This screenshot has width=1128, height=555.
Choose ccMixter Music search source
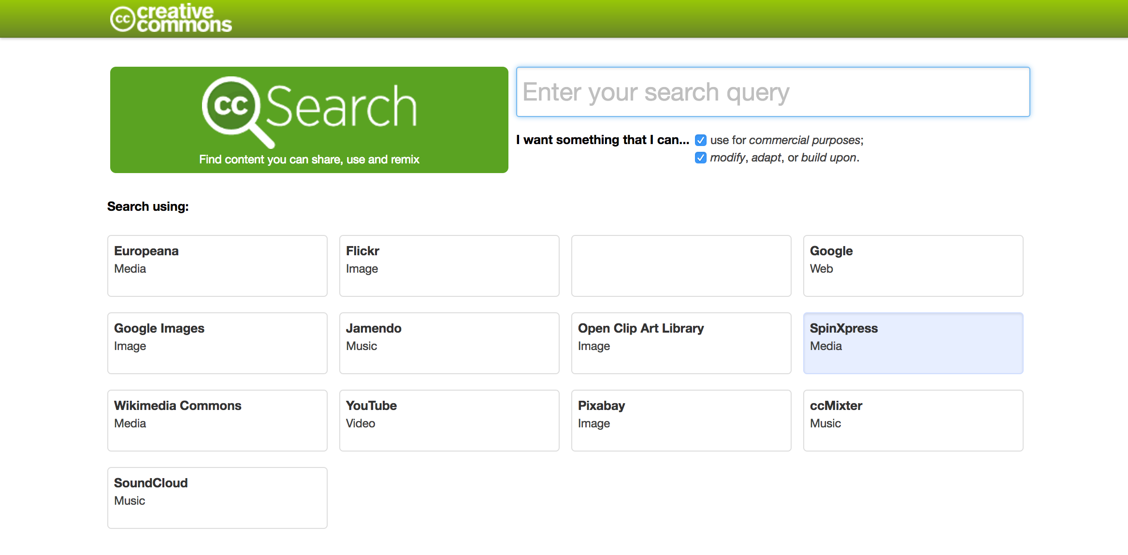[913, 421]
